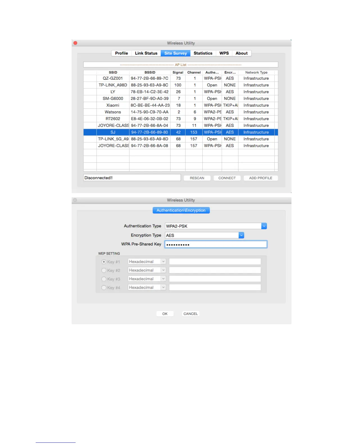Open the Link Status tab
Image resolution: width=344 pixels, height=445 pixels.
pyautogui.click(x=146, y=53)
